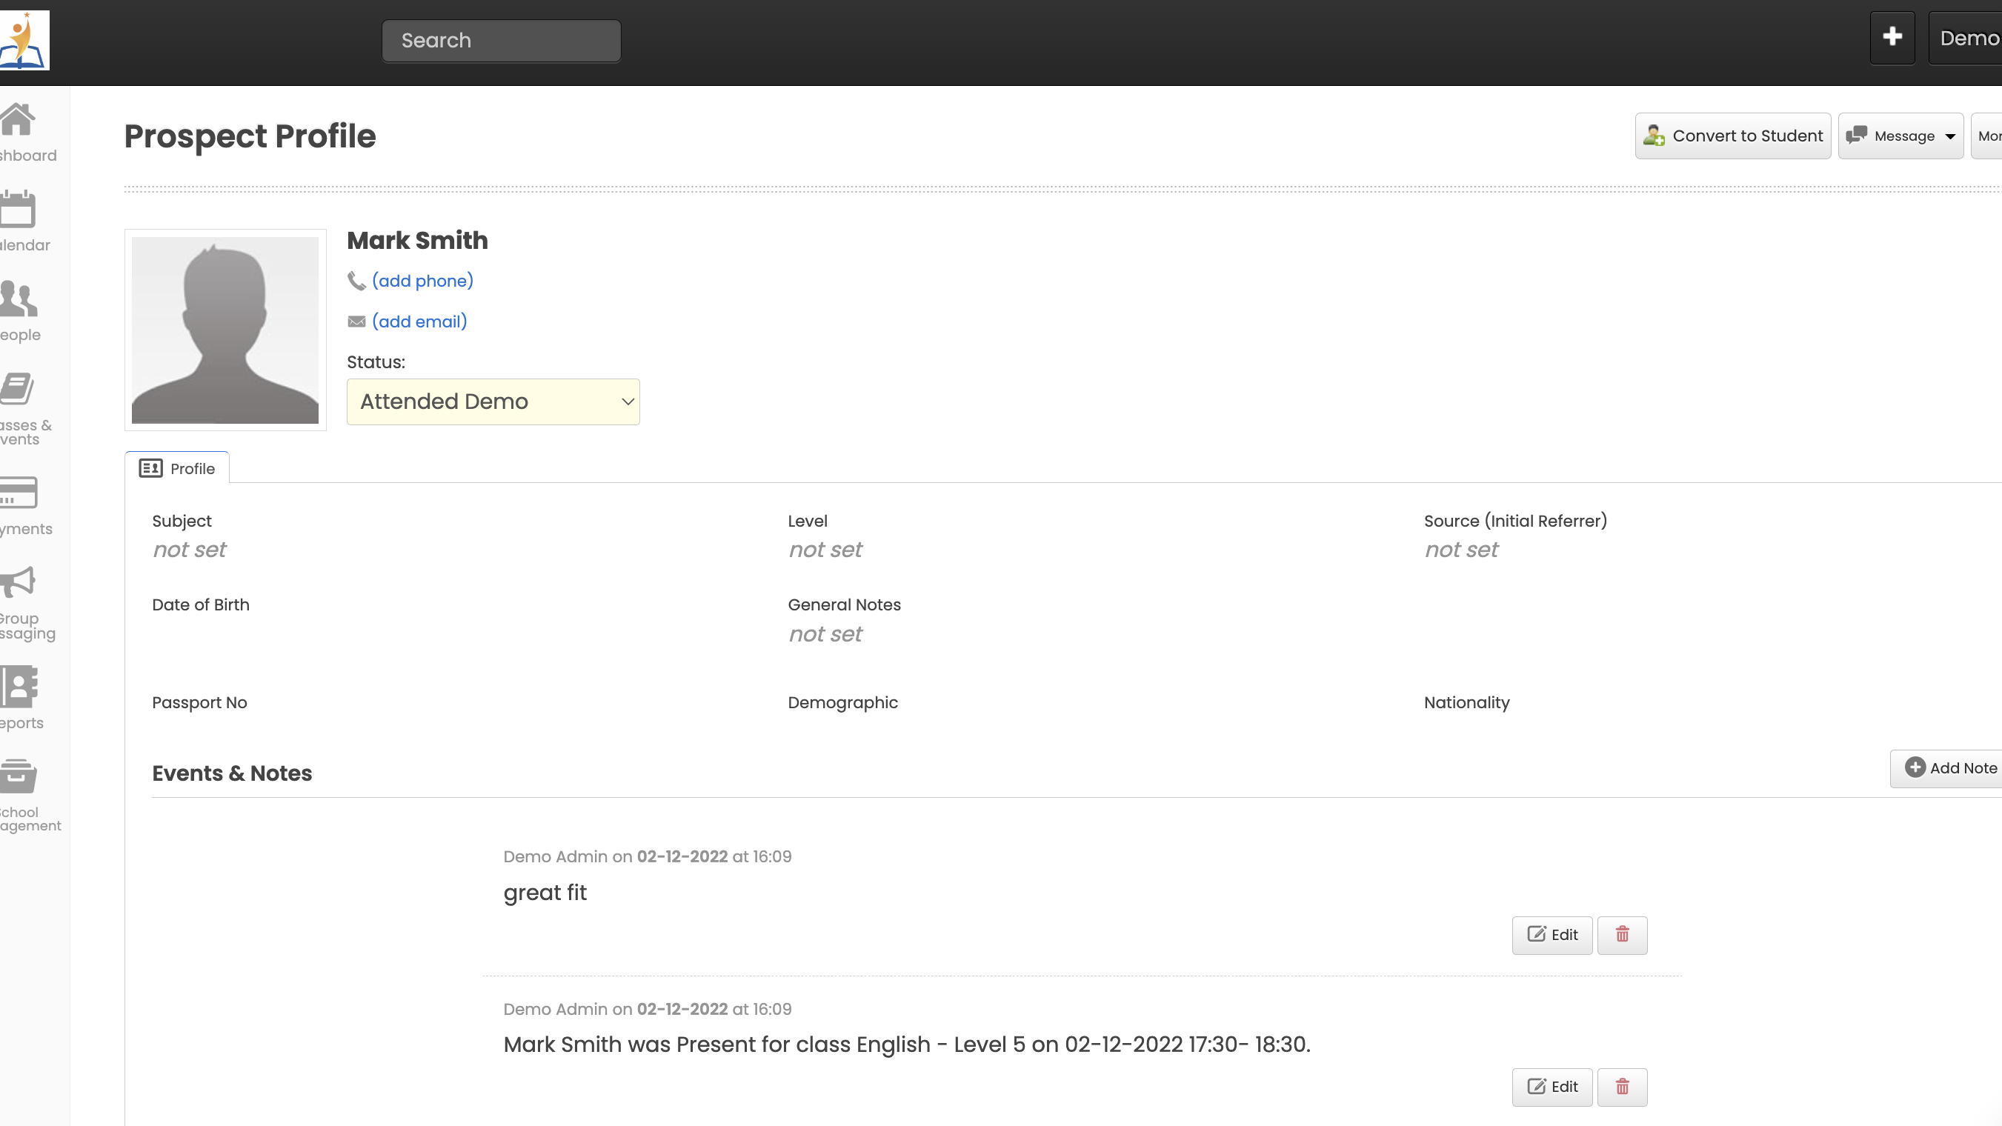The image size is (2002, 1126).
Task: Click the plus quick-add button in header
Action: [x=1892, y=37]
